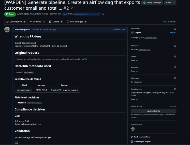
Task: Open Assignees settings gear
Action: pos(175,46)
